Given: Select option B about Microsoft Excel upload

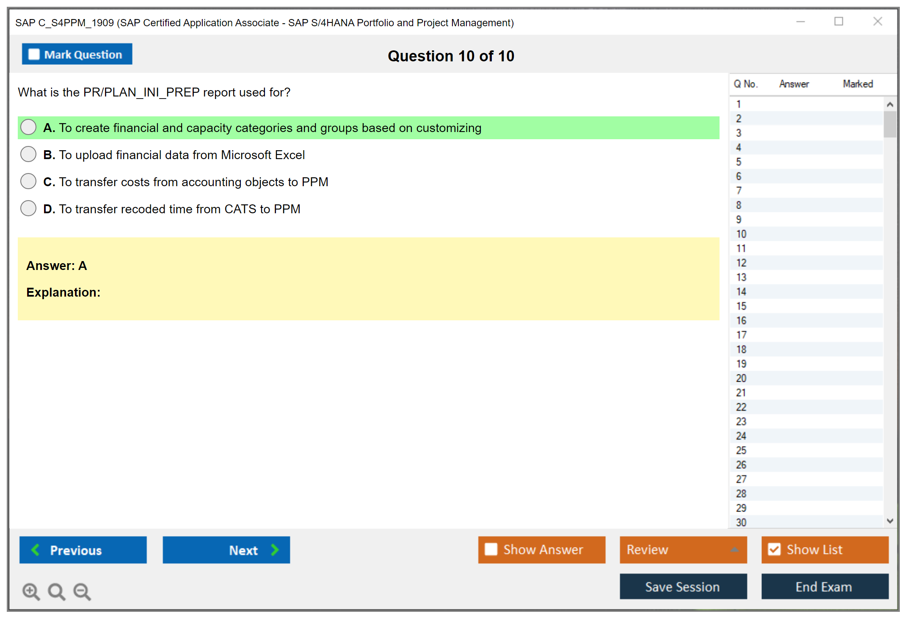Looking at the screenshot, I should click(28, 154).
